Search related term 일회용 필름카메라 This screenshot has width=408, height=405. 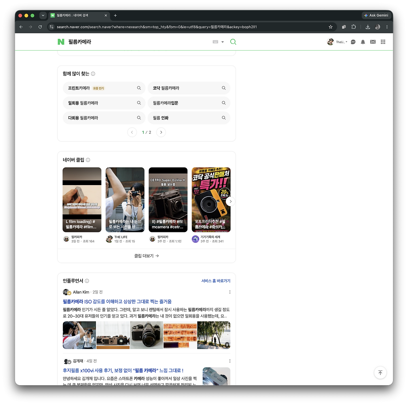point(104,103)
